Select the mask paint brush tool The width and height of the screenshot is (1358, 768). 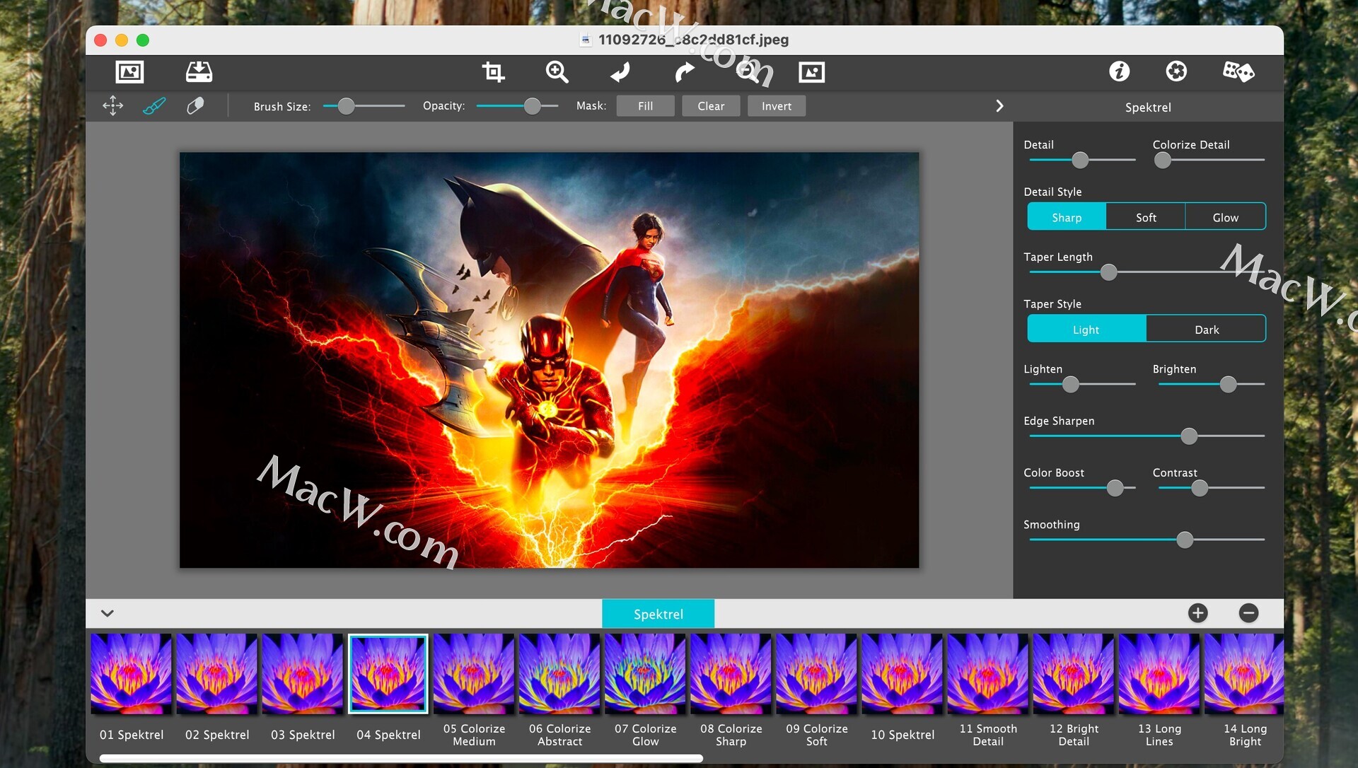(153, 106)
